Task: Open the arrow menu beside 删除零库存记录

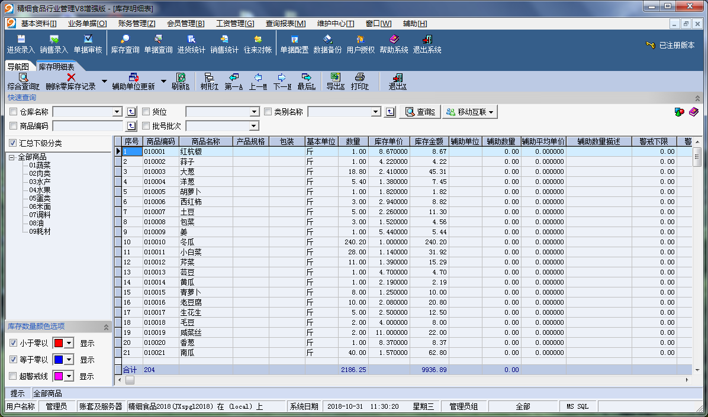Action: [x=104, y=82]
